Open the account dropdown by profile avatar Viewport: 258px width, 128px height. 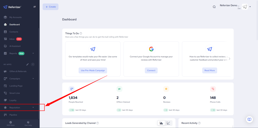(x=250, y=7)
